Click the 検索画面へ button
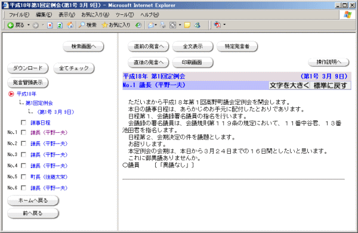 click(84, 46)
